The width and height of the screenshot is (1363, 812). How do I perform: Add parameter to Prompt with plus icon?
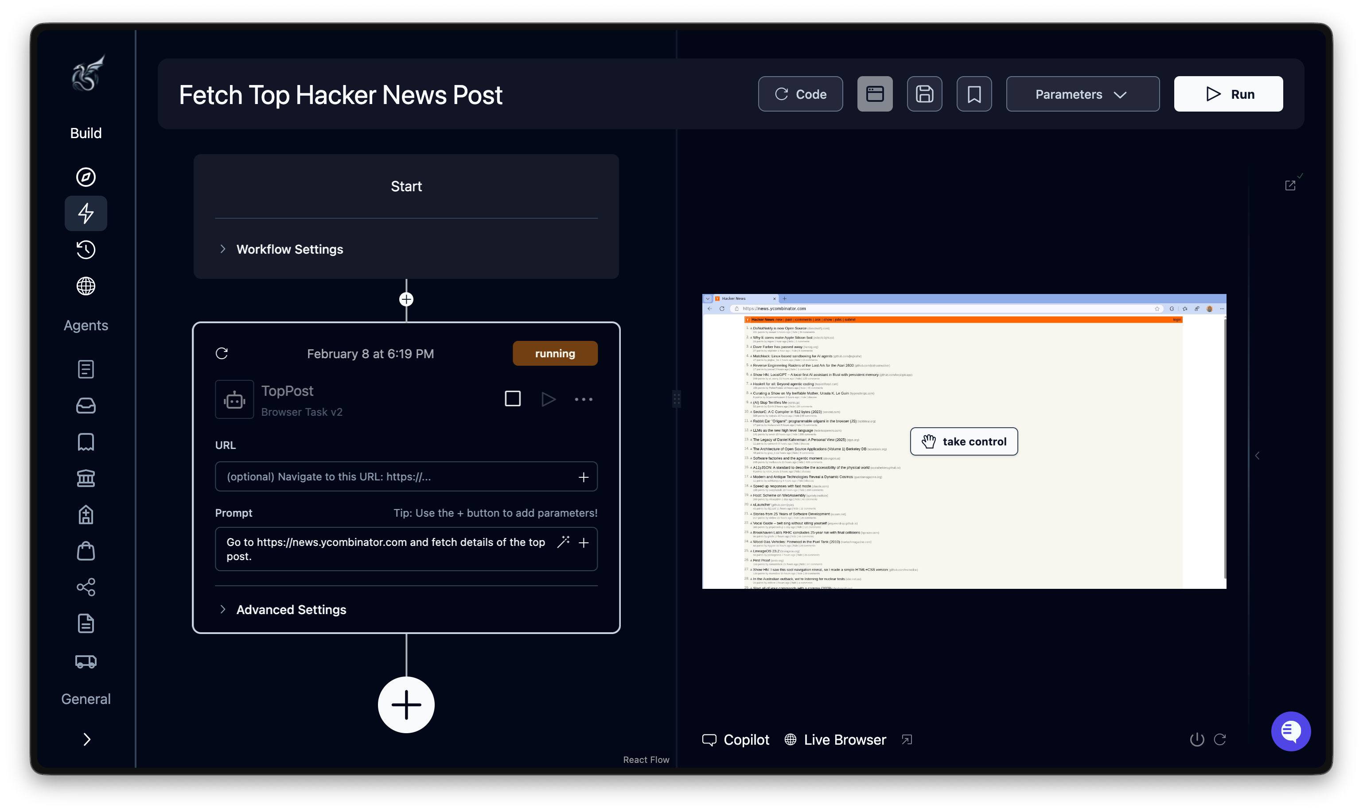point(584,542)
